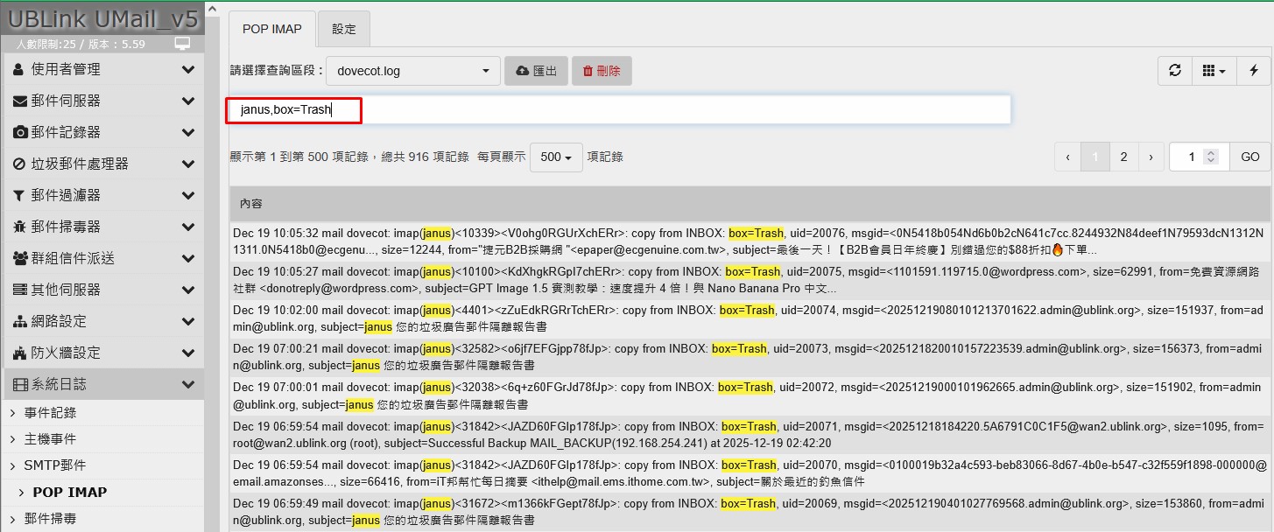Image resolution: width=1274 pixels, height=532 pixels.
Task: Click the refresh log icon
Action: (1175, 71)
